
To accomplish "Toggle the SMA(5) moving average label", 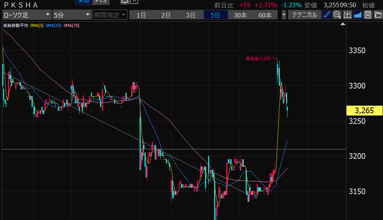I will click(x=37, y=25).
